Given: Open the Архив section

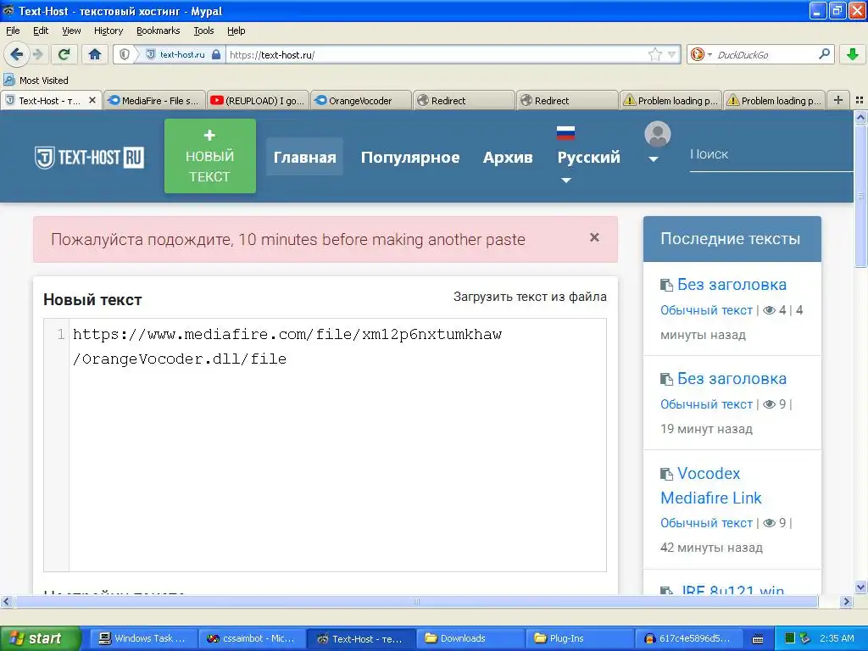Looking at the screenshot, I should click(x=508, y=157).
